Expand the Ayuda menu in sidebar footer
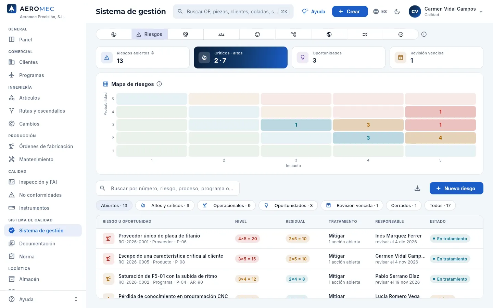The width and height of the screenshot is (493, 308). point(43,299)
